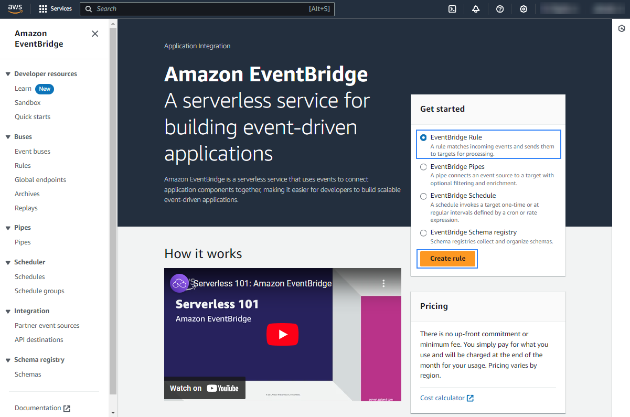Select the EventBridge Pipes radio option
The width and height of the screenshot is (630, 417).
(423, 167)
